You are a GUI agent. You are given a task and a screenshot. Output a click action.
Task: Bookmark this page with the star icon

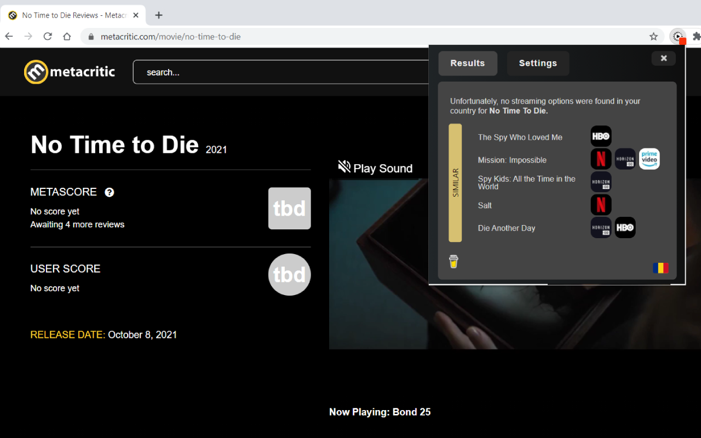(653, 37)
